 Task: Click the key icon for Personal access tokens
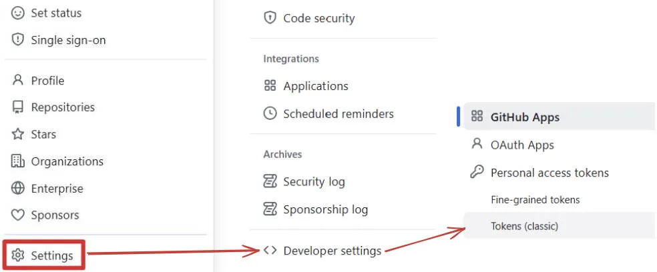point(477,173)
